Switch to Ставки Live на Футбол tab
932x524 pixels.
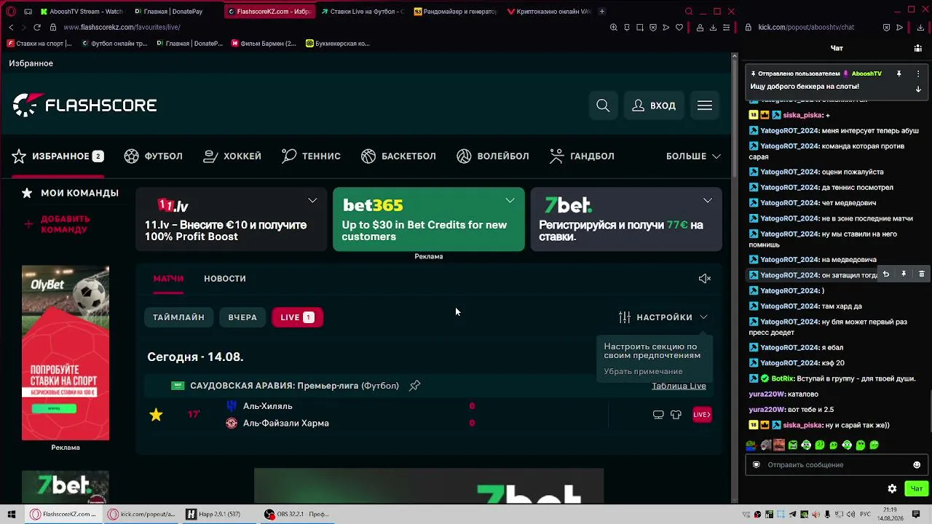362,12
